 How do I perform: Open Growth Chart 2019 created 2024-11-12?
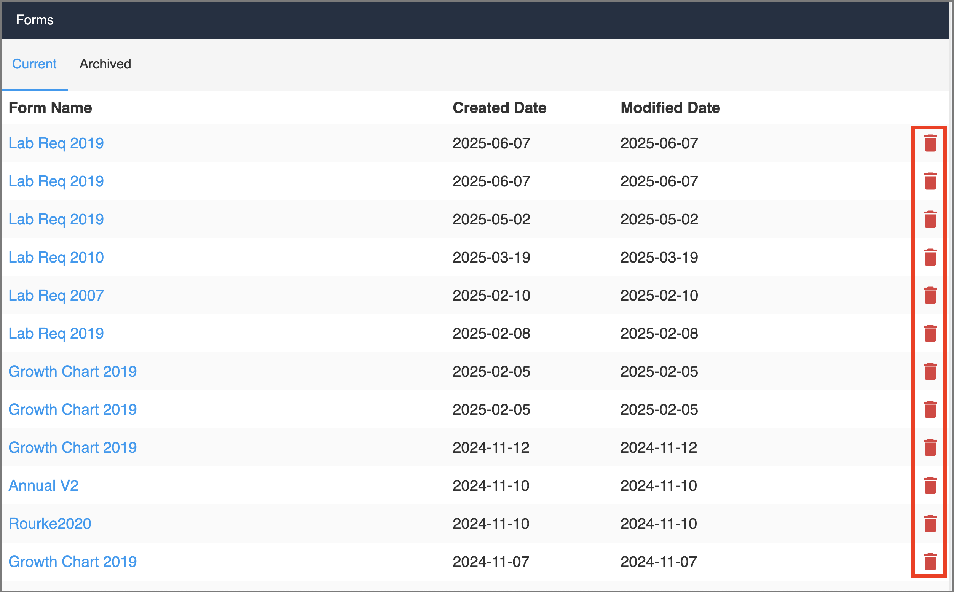(72, 448)
